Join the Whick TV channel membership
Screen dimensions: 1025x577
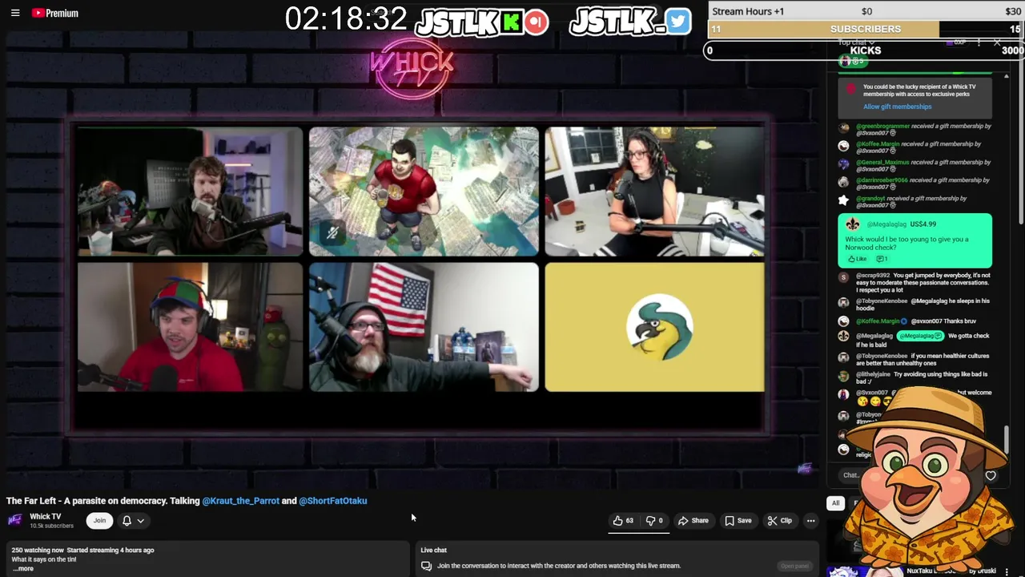[99, 521]
